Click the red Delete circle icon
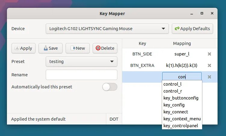The image size is (226, 136). click(98, 48)
